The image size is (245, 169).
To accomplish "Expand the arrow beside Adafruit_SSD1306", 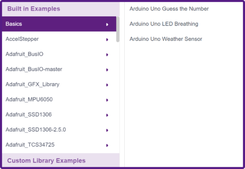I will coord(107,115).
